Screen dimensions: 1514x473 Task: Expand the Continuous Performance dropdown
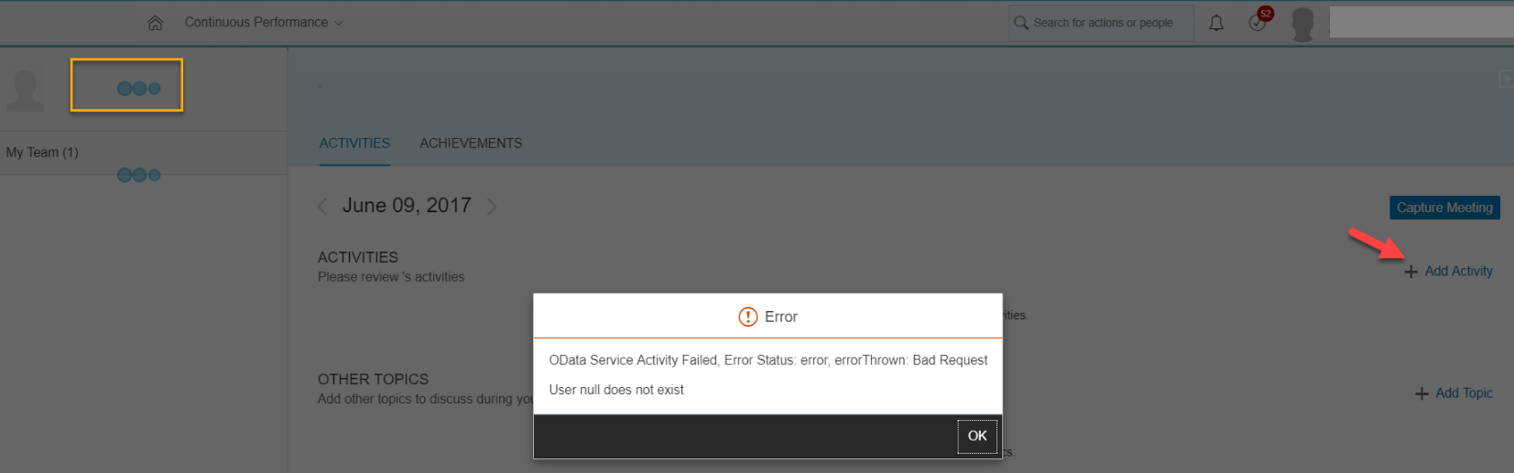pos(264,22)
